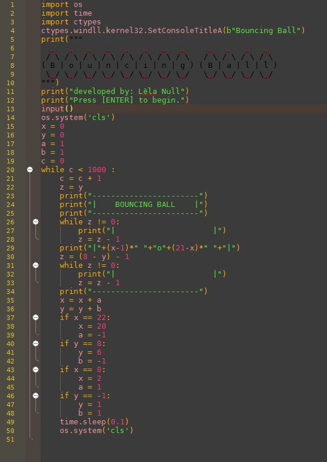Collapse the 'while c < 1000' fold marker

point(30,169)
